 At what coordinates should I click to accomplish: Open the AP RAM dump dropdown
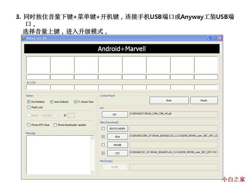(x=50, y=115)
